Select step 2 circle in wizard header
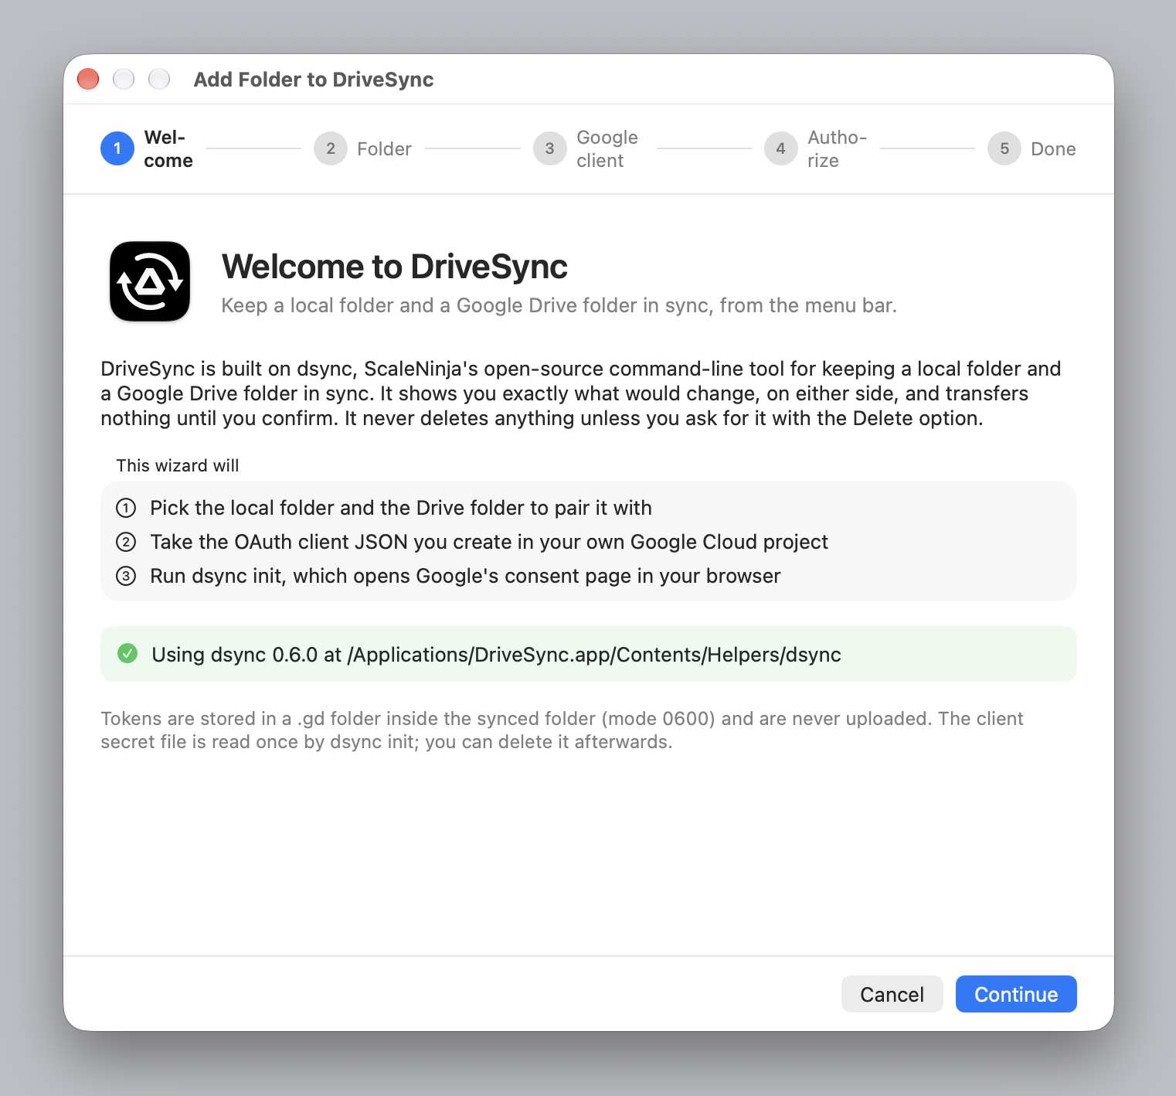This screenshot has height=1096, width=1176. point(331,148)
